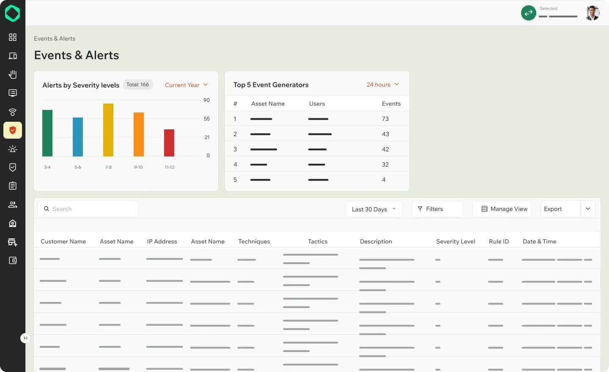609x372 pixels.
Task: Open the add-card sidebar icon
Action: point(13,242)
